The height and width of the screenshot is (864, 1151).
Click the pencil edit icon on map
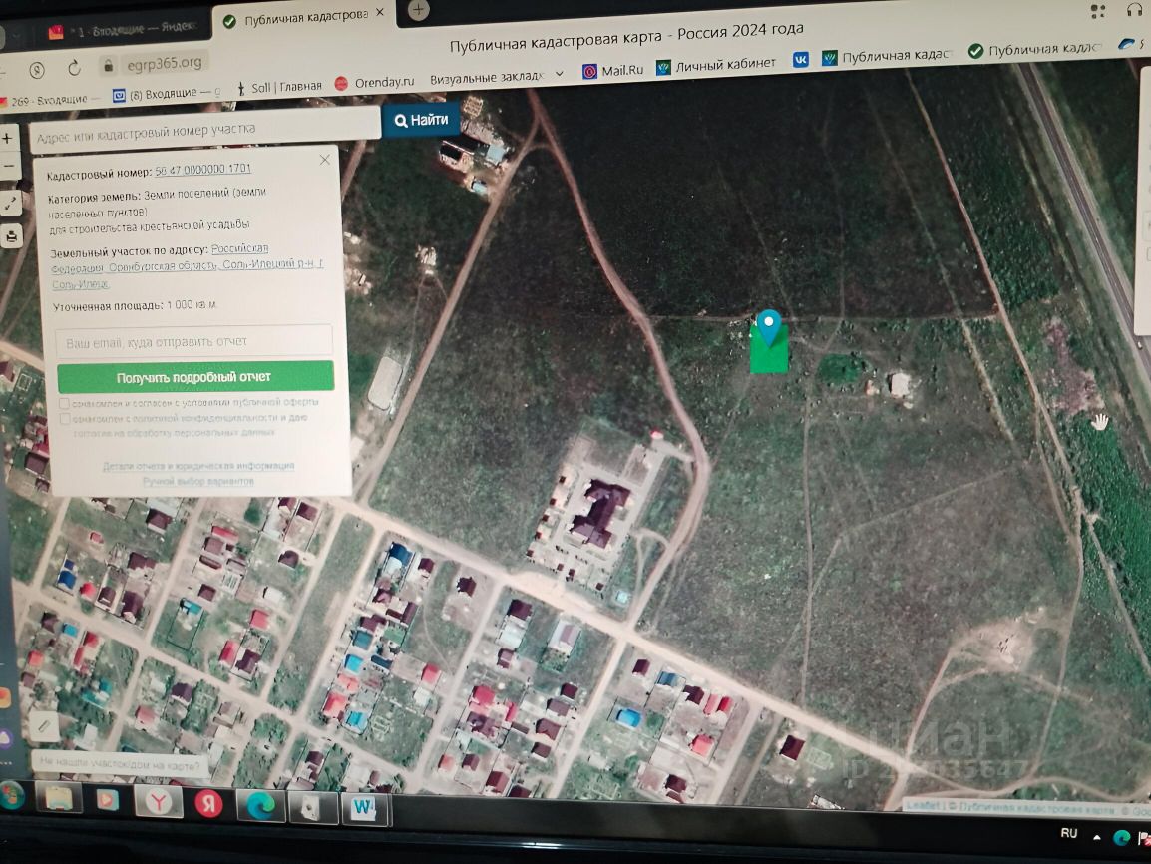coord(43,726)
